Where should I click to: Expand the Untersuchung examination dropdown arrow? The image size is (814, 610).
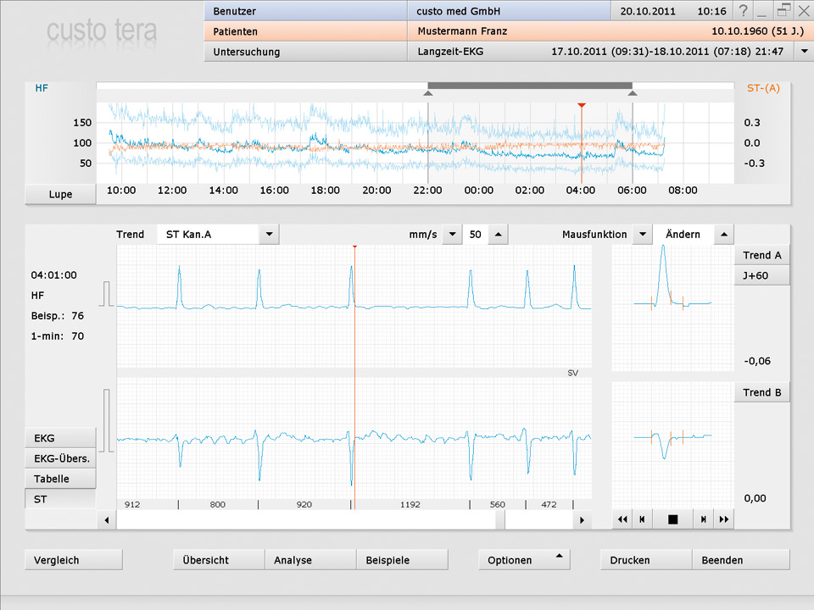[x=804, y=52]
